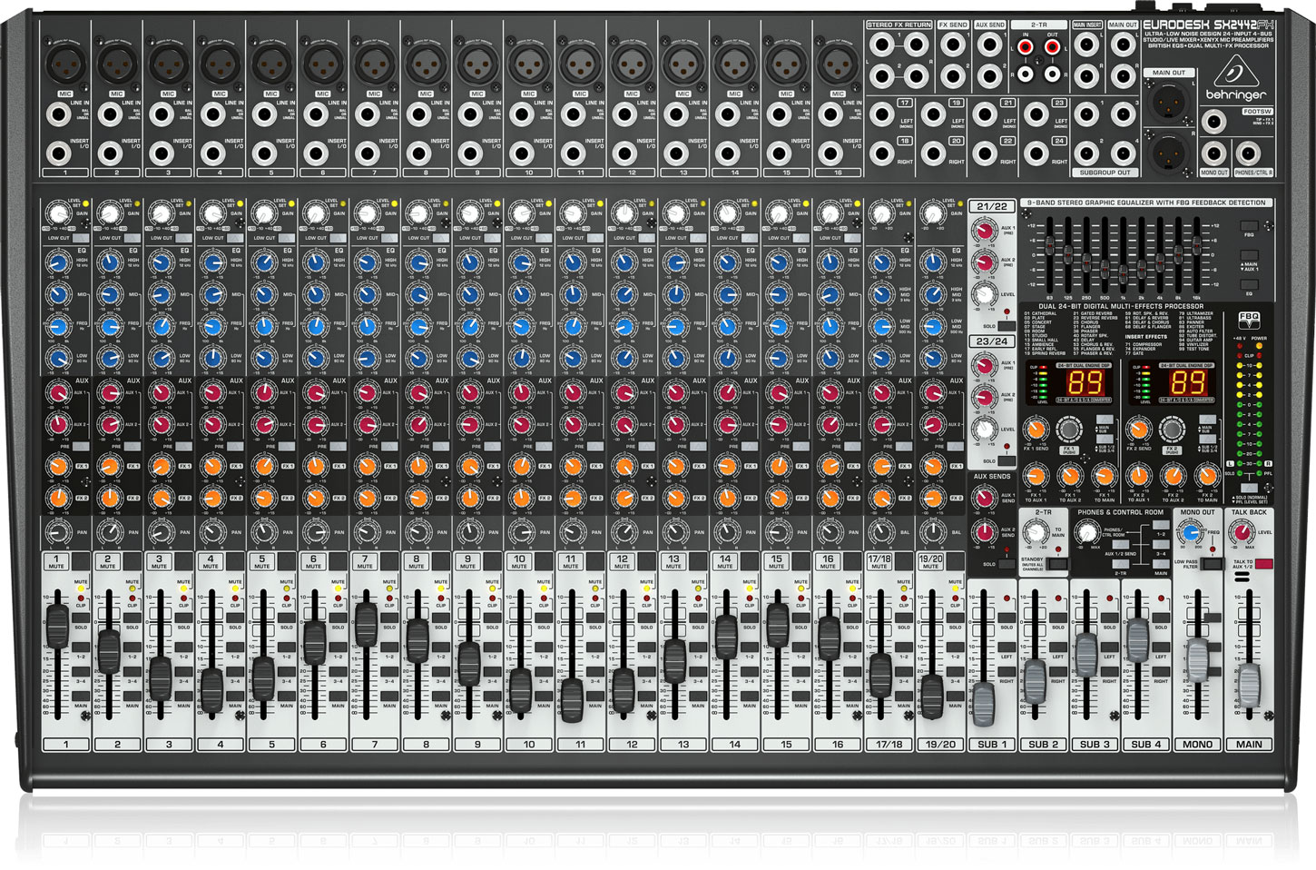
Task: Grab the MONO fader cap
Action: [x=1198, y=659]
